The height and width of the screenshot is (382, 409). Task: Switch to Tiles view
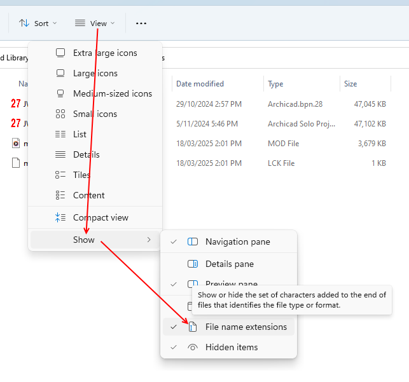(95, 175)
